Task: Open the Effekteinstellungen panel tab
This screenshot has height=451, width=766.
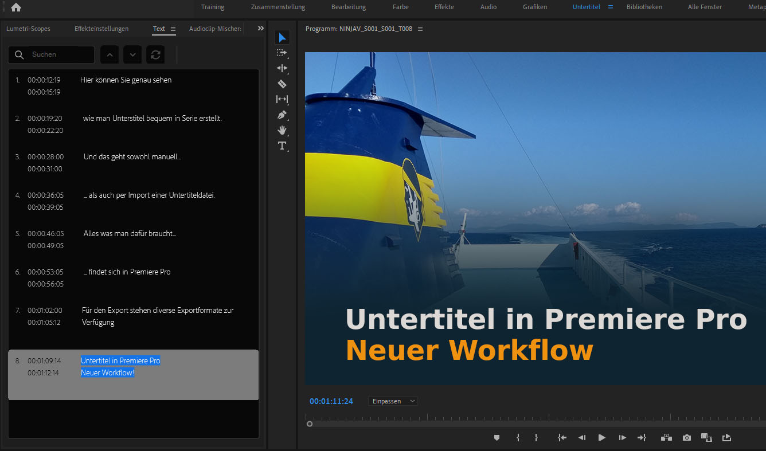Action: [101, 29]
